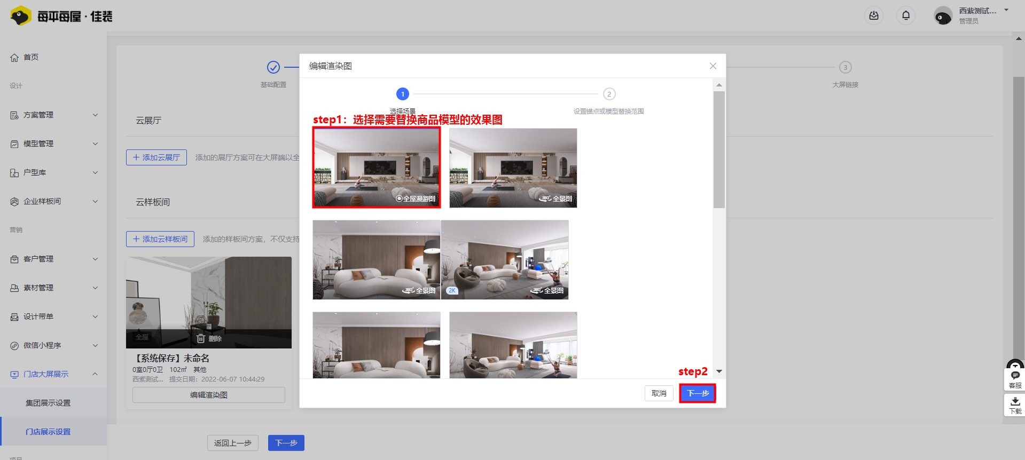The width and height of the screenshot is (1025, 460).
Task: Click the 模型管理 sidebar icon
Action: click(14, 144)
